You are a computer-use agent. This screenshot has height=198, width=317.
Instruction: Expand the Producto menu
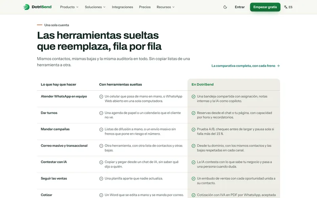point(69,7)
